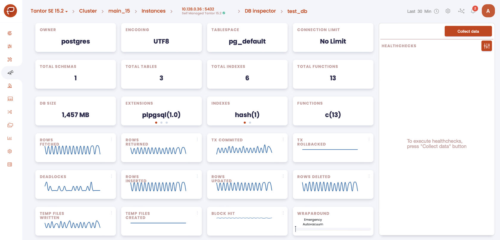This screenshot has height=240, width=500.
Task: Open Temp Files Written card options menu
Action: 112,213
